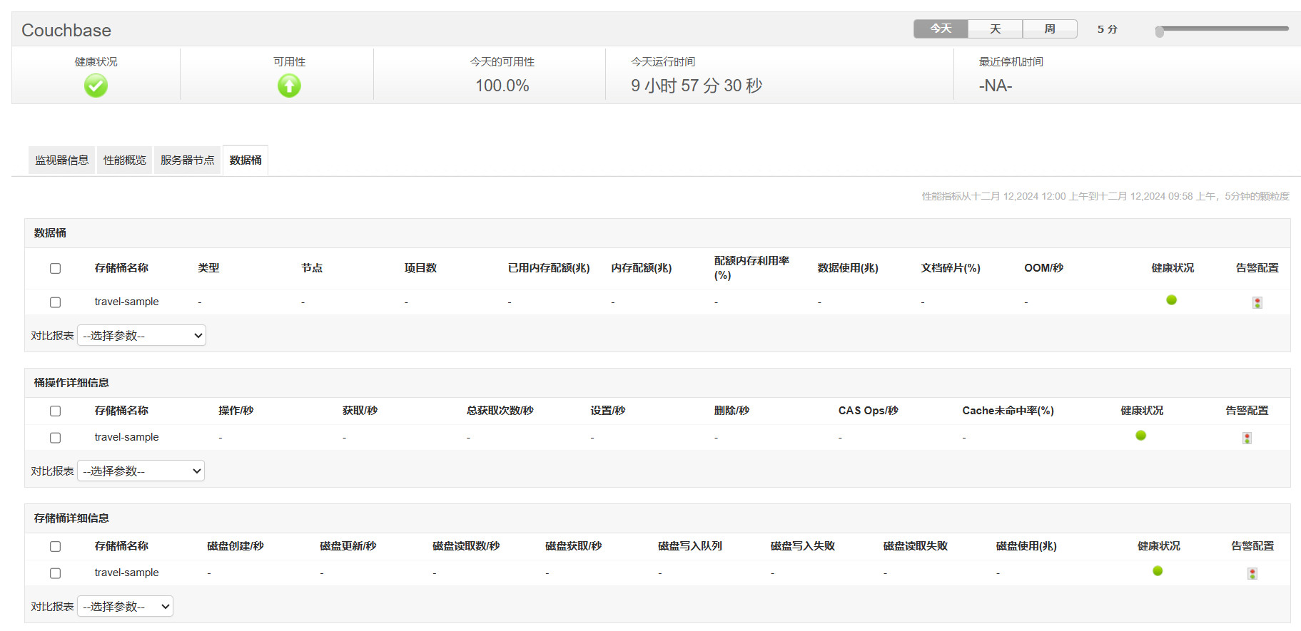Screen dimensions: 1301x631
Task: Open 对比报表 dropdown under 数据桶 table
Action: click(141, 335)
